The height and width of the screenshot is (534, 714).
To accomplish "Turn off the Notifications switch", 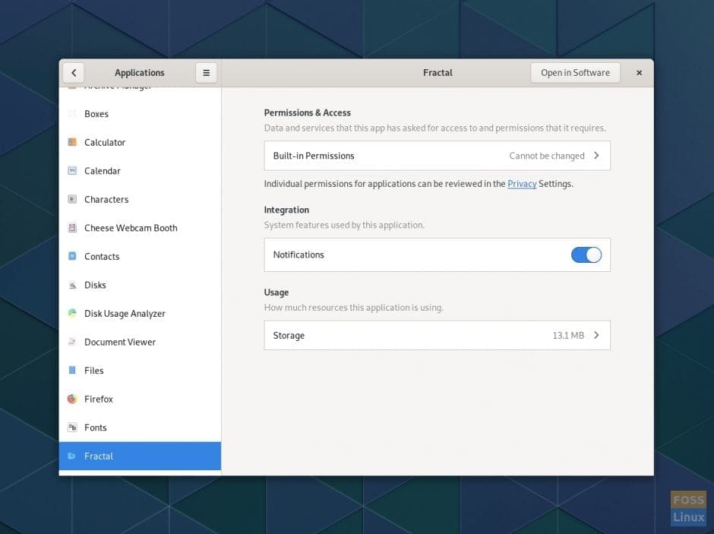I will (586, 255).
